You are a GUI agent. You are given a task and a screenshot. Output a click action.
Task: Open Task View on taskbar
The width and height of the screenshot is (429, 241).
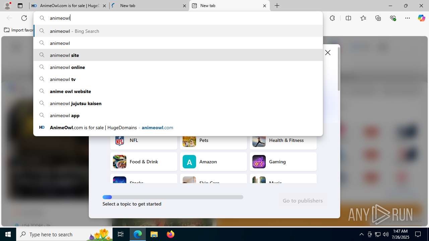[x=121, y=234]
